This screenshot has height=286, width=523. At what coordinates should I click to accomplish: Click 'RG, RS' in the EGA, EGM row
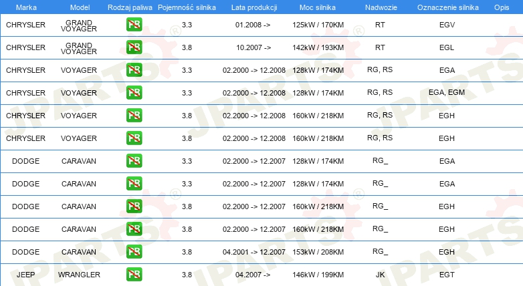point(380,92)
